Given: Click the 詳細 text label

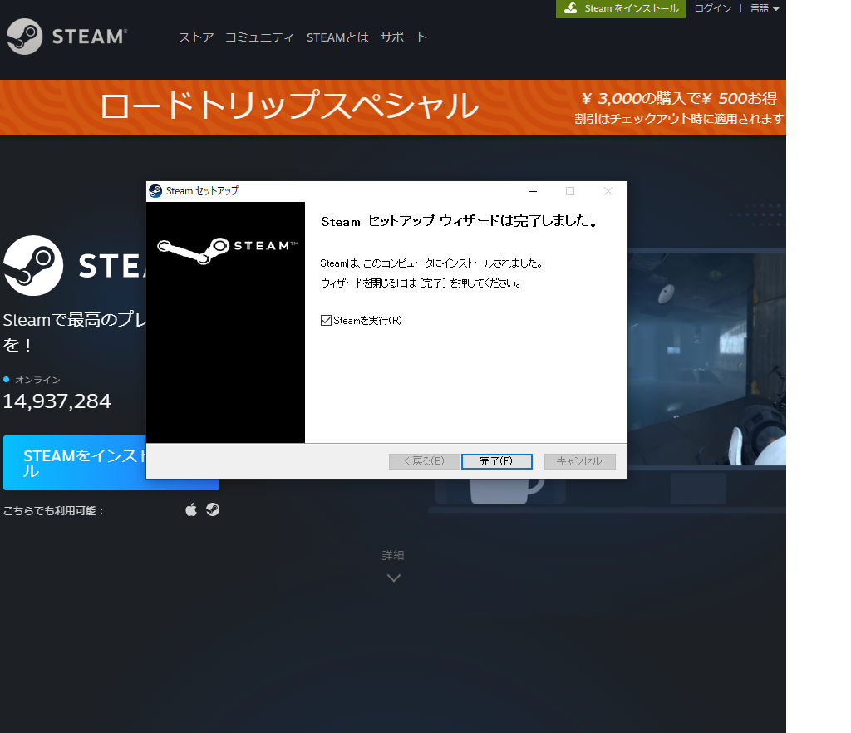Looking at the screenshot, I should [x=393, y=555].
